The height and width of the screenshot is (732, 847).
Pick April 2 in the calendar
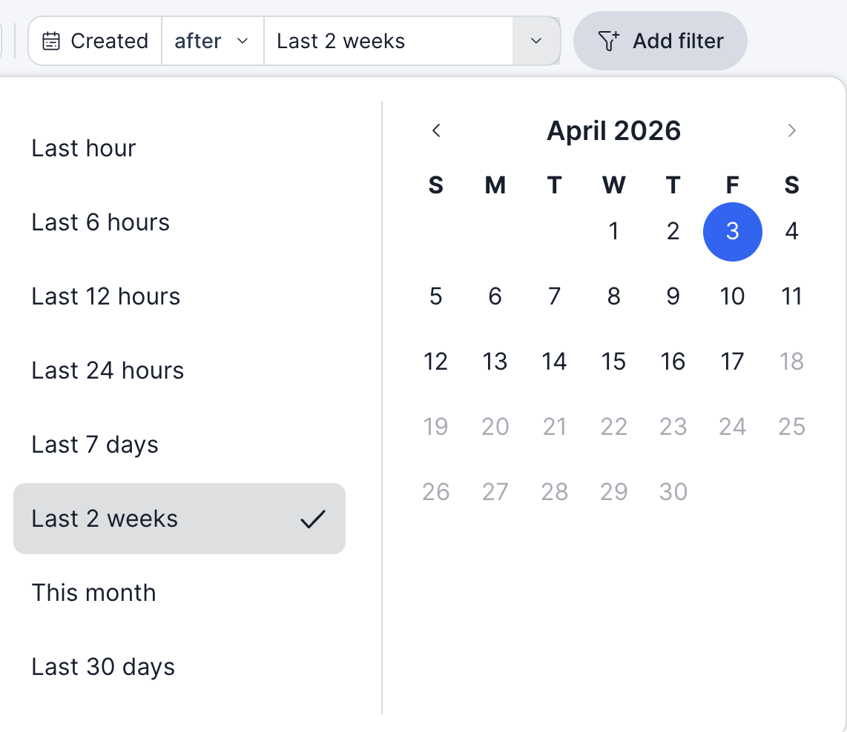[x=673, y=231]
